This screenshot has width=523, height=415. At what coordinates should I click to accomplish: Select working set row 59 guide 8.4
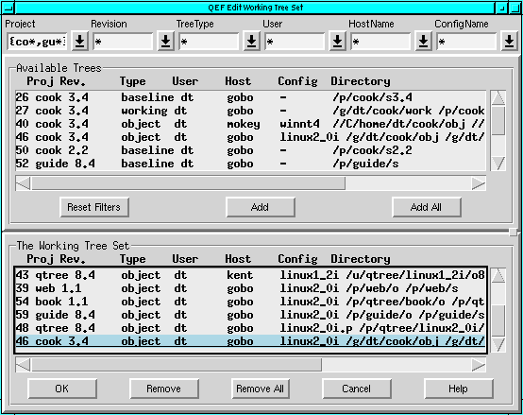(x=250, y=315)
